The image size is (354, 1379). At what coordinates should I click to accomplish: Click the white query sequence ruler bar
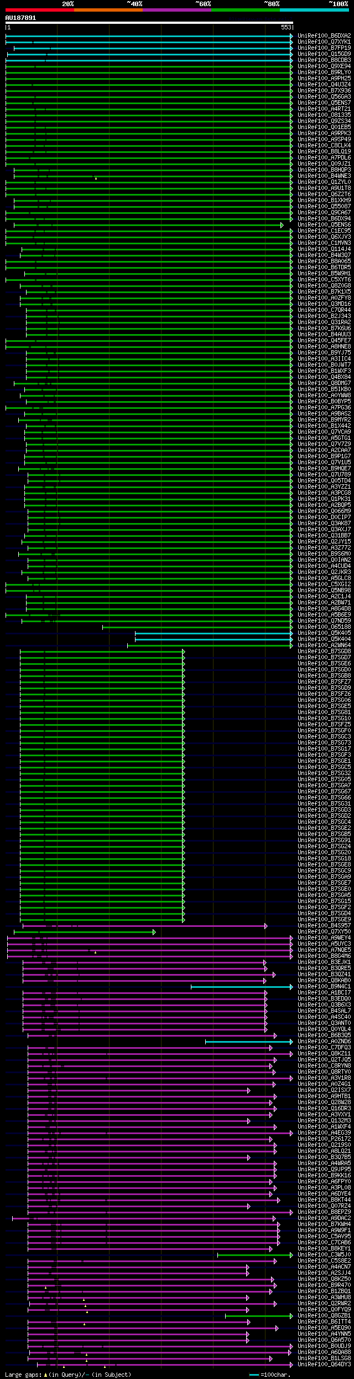149,23
